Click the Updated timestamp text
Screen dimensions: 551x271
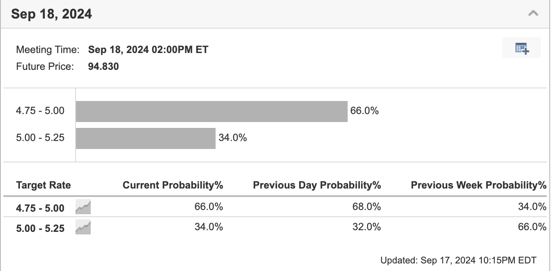(458, 260)
